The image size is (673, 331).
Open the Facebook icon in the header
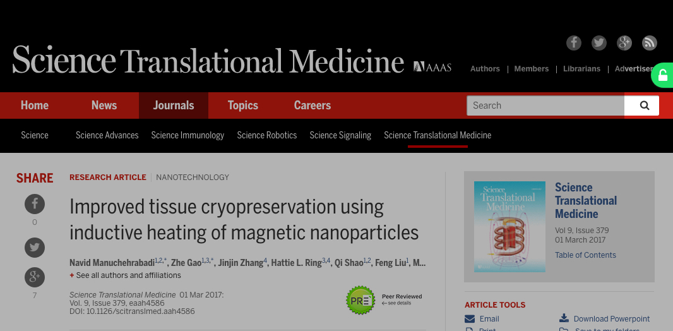(574, 43)
